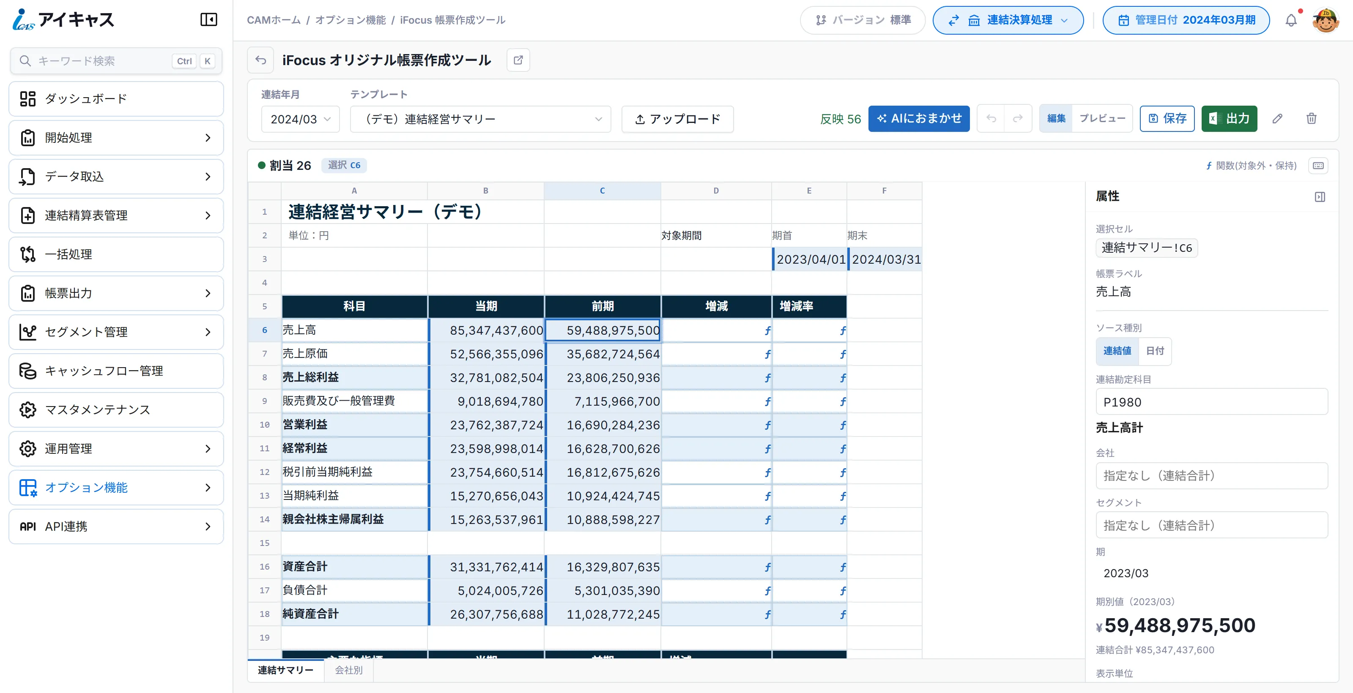Screen dimensions: 1353x693
Task: Open ダッシュボード menu item
Action: (116, 99)
